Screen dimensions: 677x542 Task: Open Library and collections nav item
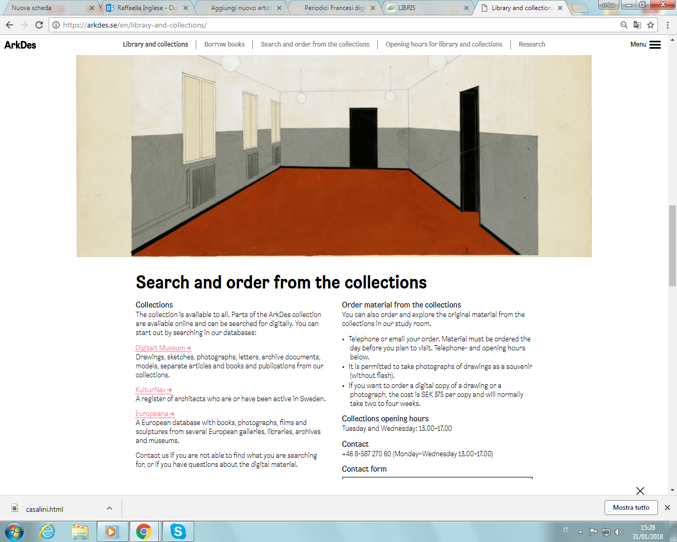pyautogui.click(x=155, y=44)
